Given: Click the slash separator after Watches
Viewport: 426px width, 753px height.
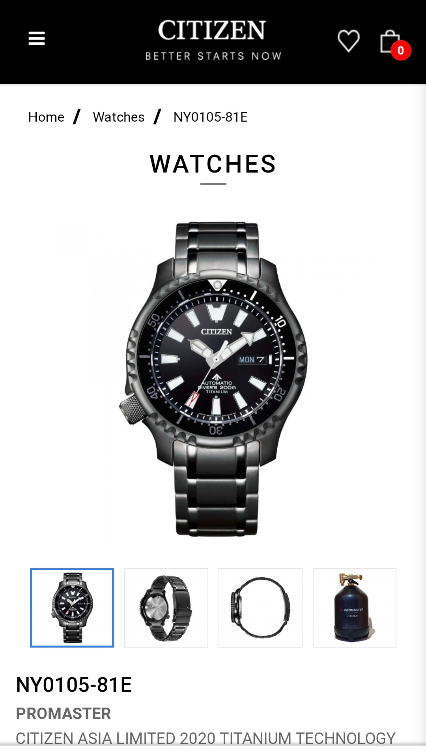Looking at the screenshot, I should pyautogui.click(x=158, y=117).
